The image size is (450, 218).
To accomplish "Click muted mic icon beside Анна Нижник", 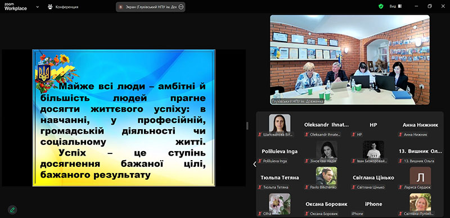I will pyautogui.click(x=400, y=134).
